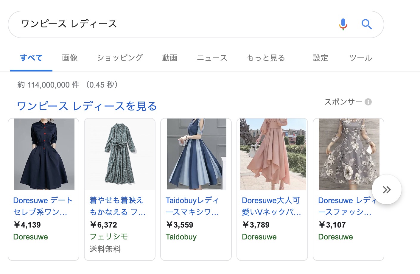Open the もっと見る (More) menu
The width and height of the screenshot is (420, 274).
(x=265, y=58)
